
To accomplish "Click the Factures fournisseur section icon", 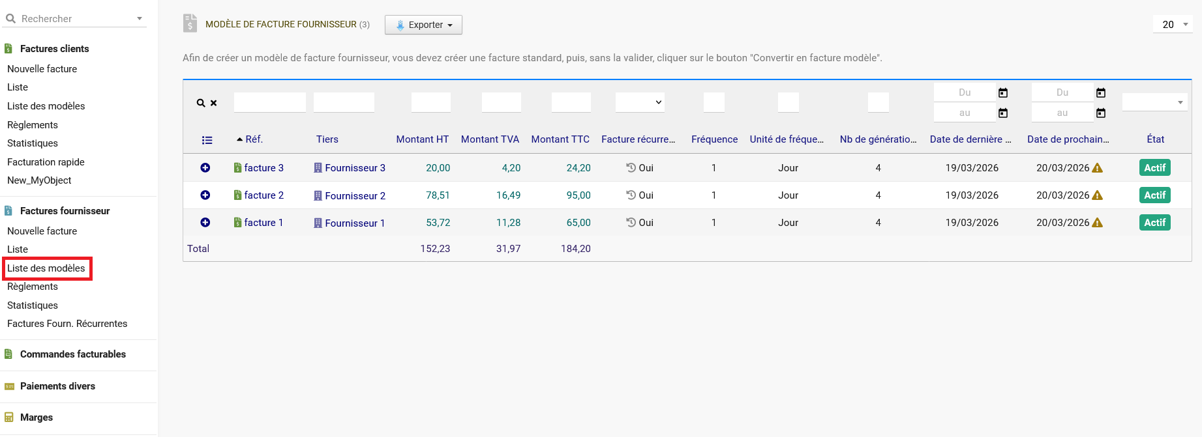I will tap(8, 211).
